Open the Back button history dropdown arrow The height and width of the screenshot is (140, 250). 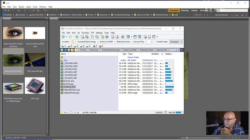click(x=67, y=37)
